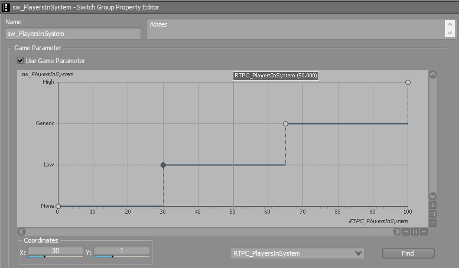Click sw_PlayersInSystem graph title label
Screen dimensions: 459x268
pos(47,74)
